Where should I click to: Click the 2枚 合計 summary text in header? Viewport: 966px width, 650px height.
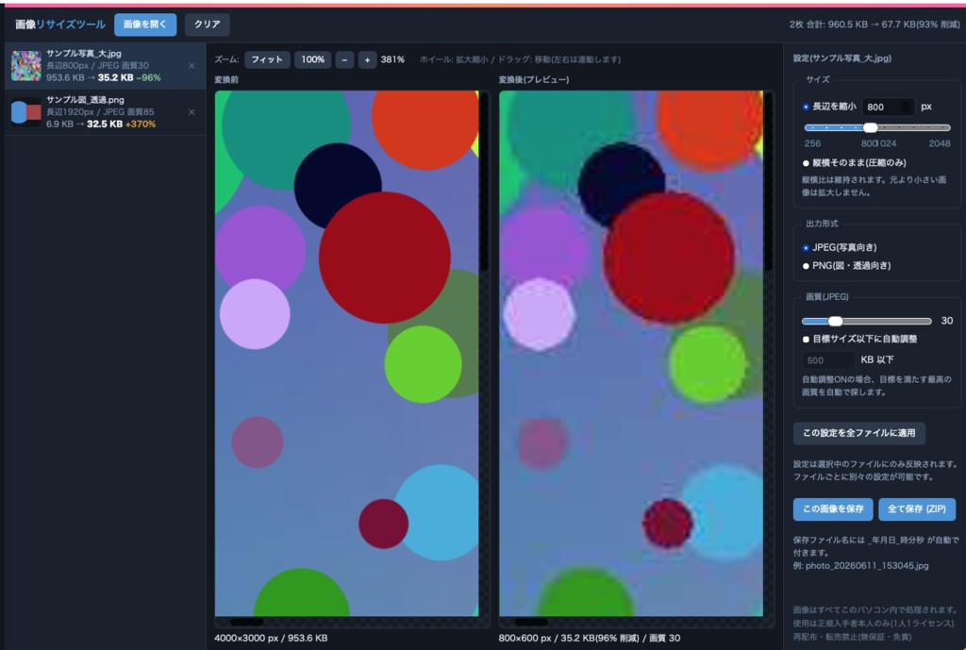point(874,25)
